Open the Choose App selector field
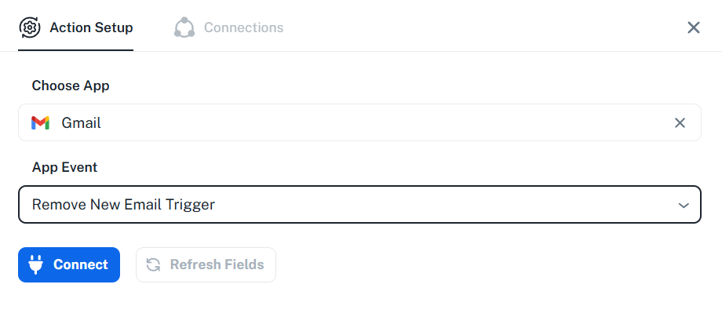This screenshot has height=328, width=722. click(359, 122)
